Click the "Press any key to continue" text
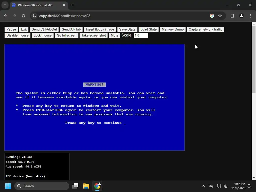 (93, 123)
